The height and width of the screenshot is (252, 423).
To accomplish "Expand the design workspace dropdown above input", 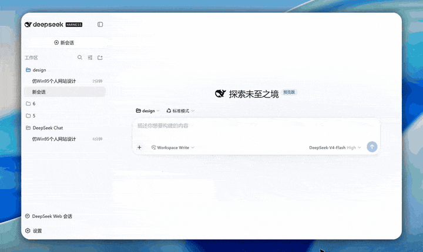I will [148, 111].
